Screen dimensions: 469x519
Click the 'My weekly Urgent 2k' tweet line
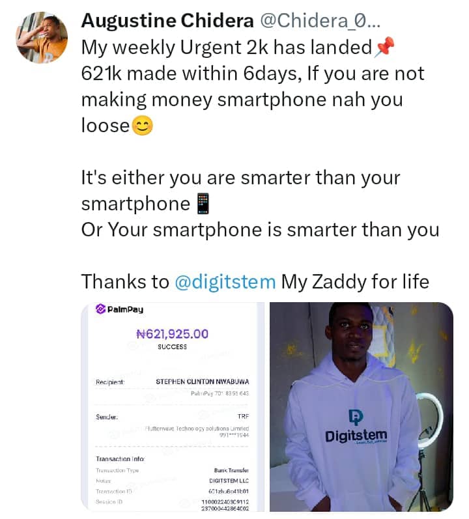coord(227,47)
